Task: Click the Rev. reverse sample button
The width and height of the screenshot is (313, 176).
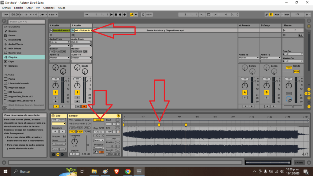Action: [87, 128]
